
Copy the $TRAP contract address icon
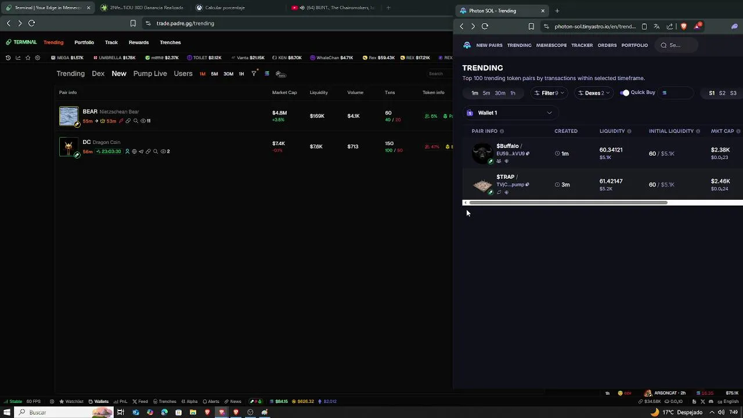(527, 185)
